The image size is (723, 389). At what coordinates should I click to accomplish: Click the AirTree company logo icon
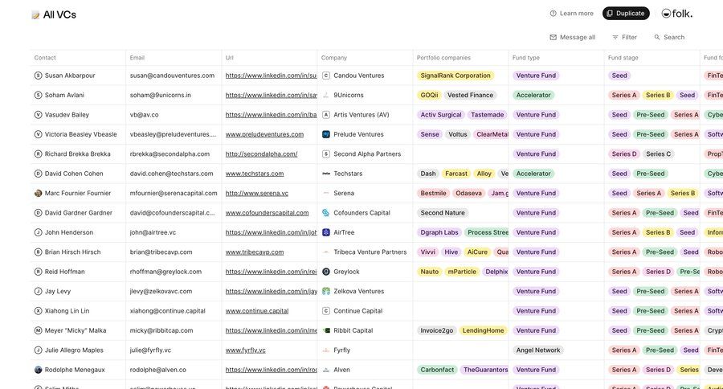pos(326,232)
